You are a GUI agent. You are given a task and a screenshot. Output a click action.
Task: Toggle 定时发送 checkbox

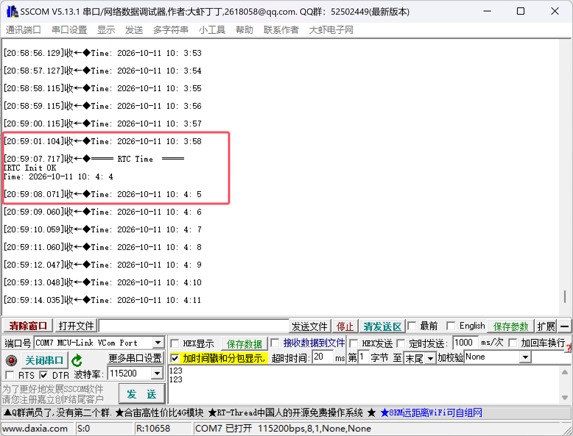[x=401, y=343]
